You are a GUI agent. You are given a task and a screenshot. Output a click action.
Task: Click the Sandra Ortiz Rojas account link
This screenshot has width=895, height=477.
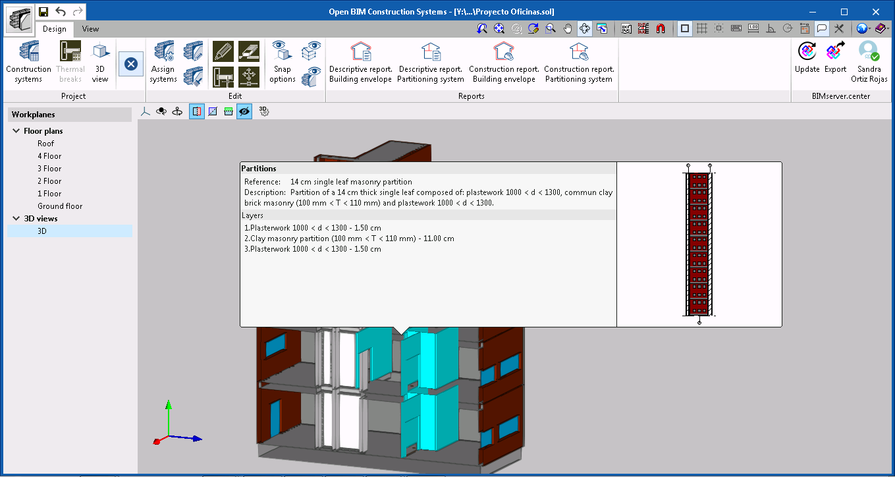pyautogui.click(x=869, y=61)
